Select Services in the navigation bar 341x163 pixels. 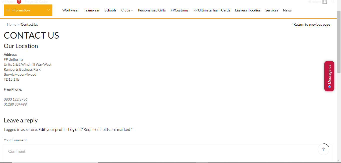coord(272,10)
